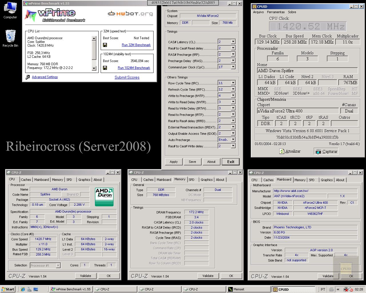366x293 pixels.
Task: Click the About button in Memset
Action: [x=211, y=162]
